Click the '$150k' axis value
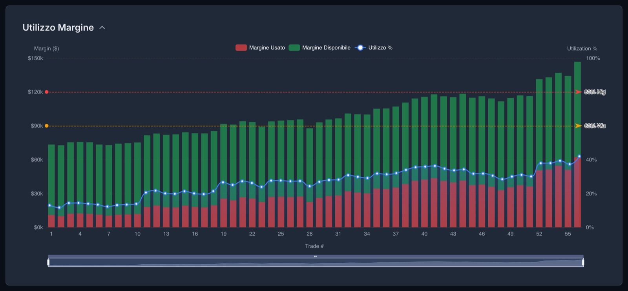 click(35, 58)
